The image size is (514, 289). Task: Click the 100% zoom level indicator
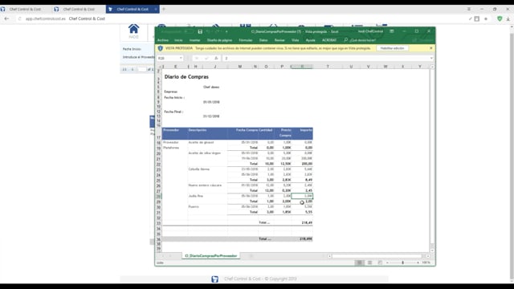click(x=426, y=263)
